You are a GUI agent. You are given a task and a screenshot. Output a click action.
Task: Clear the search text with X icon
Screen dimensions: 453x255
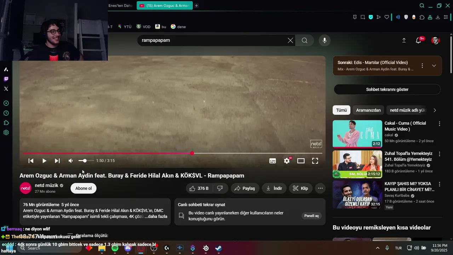(291, 40)
